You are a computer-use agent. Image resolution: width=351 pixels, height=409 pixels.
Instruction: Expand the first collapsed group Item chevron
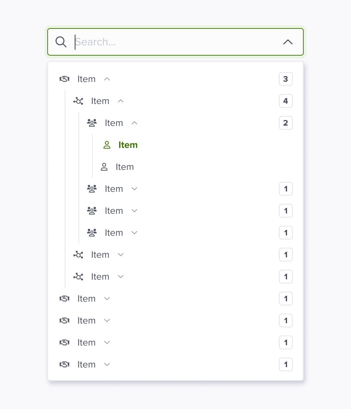click(134, 189)
